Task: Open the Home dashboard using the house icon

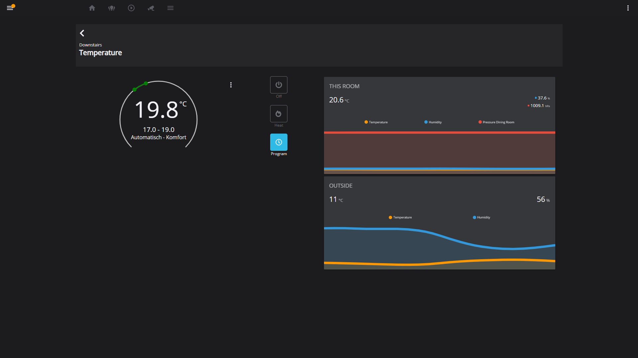Action: [92, 8]
